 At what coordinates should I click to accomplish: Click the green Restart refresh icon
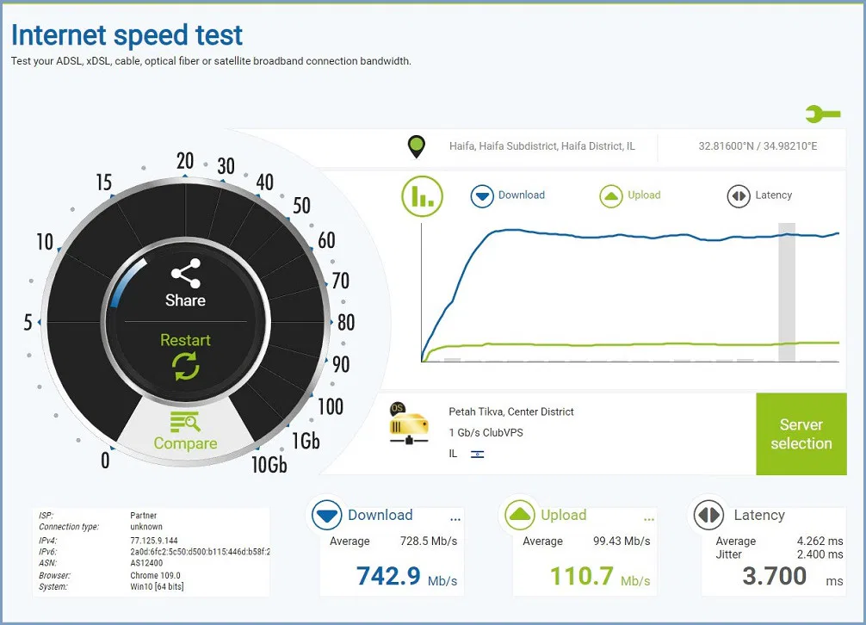point(185,368)
